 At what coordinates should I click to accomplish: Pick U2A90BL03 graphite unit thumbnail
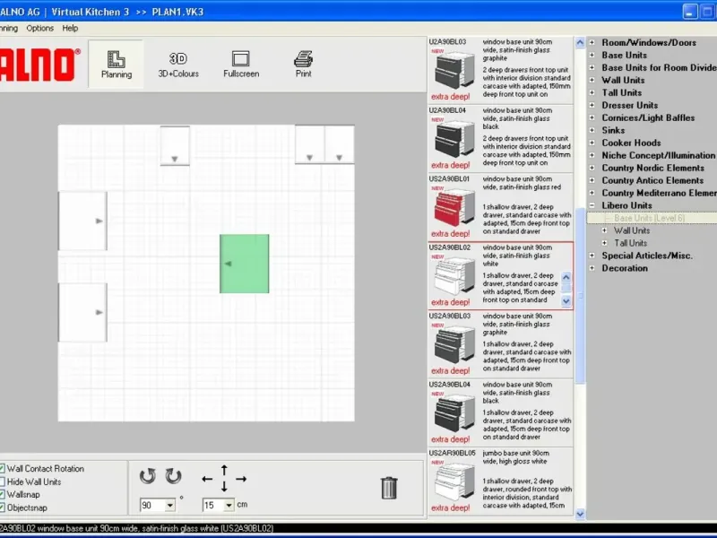tap(454, 70)
